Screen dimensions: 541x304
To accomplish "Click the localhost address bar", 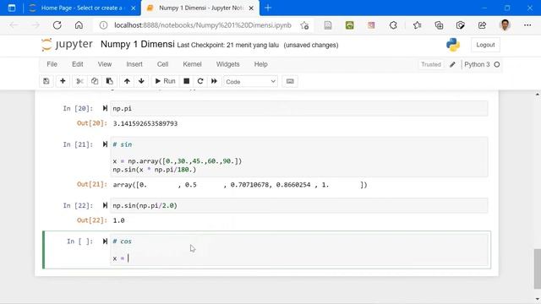I will 203,25.
